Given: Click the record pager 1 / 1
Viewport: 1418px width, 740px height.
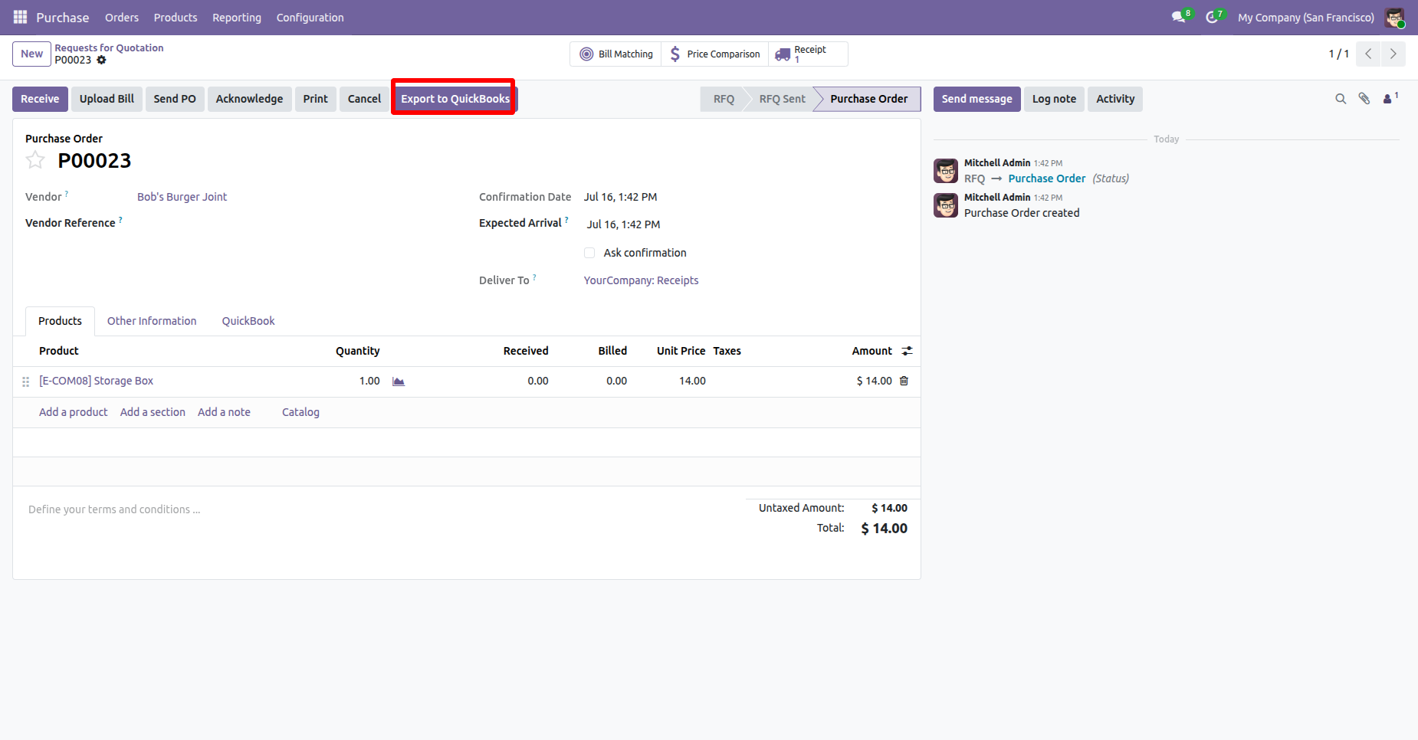Looking at the screenshot, I should coord(1338,54).
